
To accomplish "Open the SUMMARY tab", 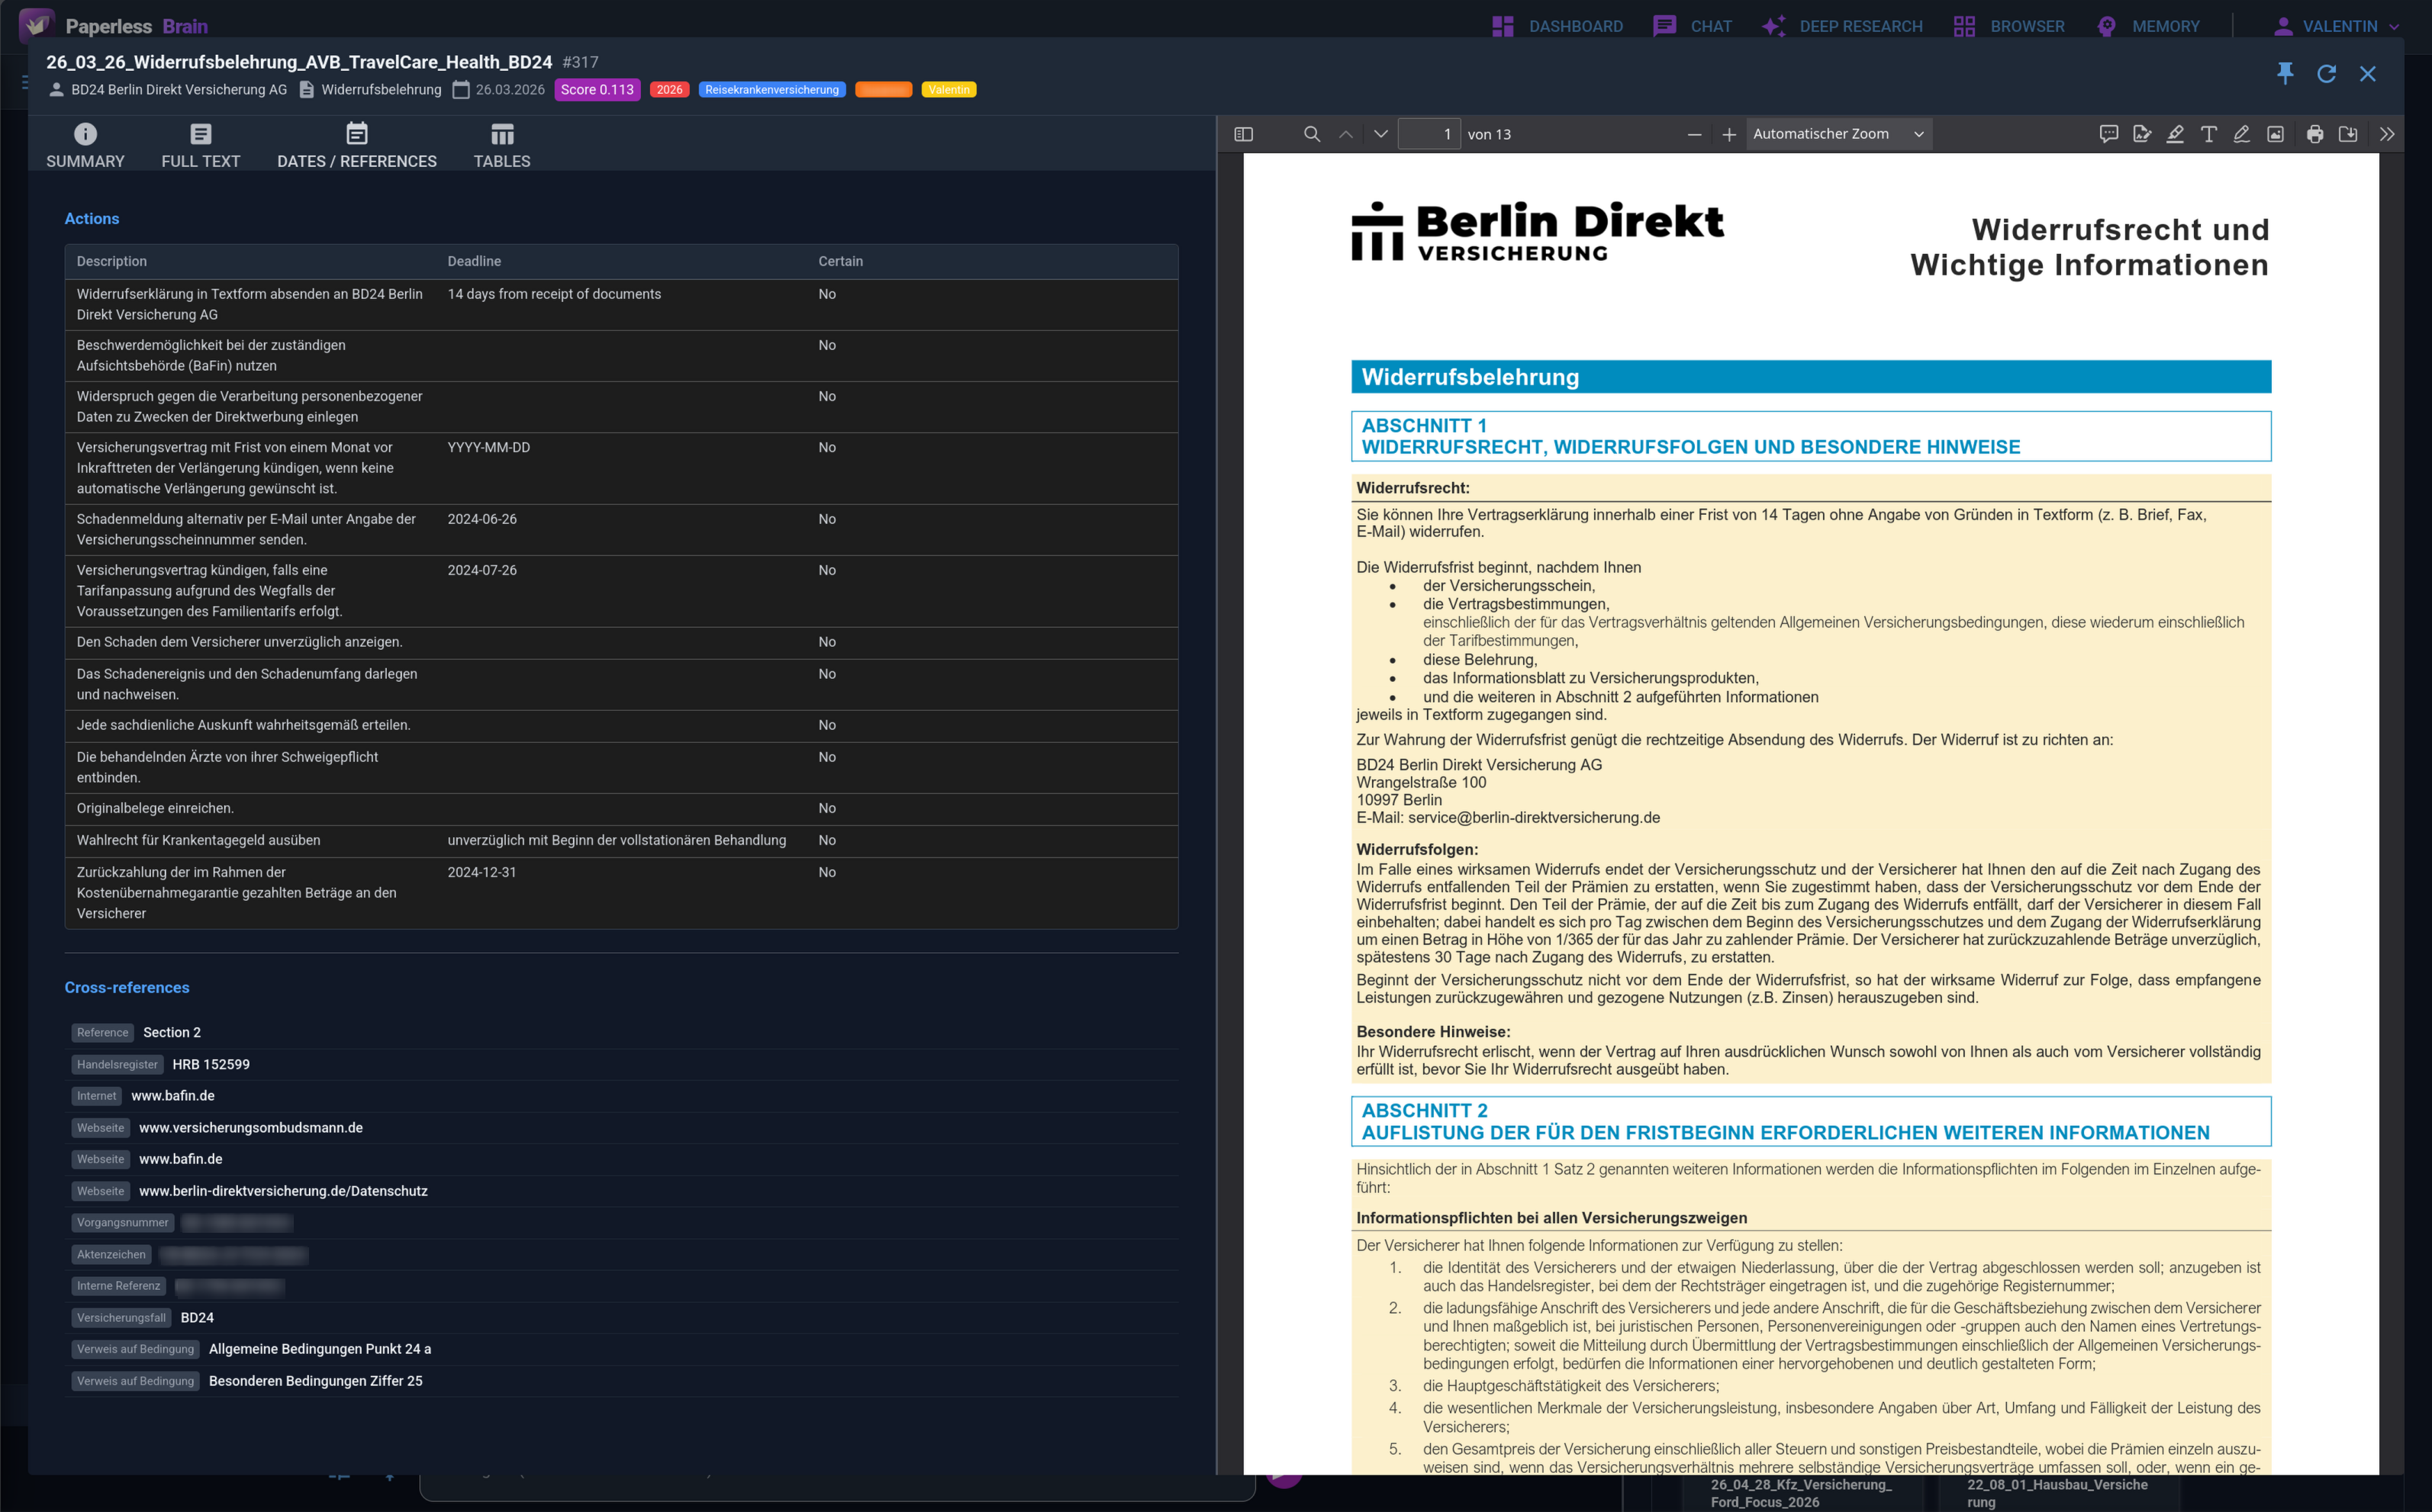I will coord(85,145).
